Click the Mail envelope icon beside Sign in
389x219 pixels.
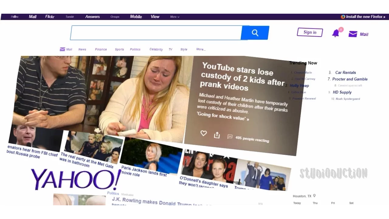[353, 34]
